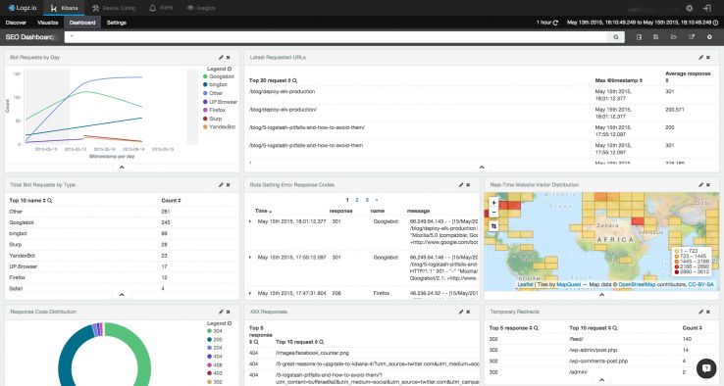The image size is (724, 386).
Task: Toggle bingbot series in chart legend
Action: [215, 85]
